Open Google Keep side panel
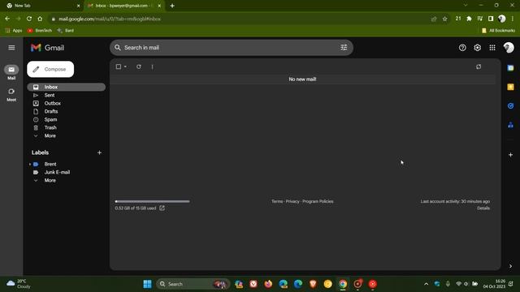The width and height of the screenshot is (520, 292). (x=510, y=87)
